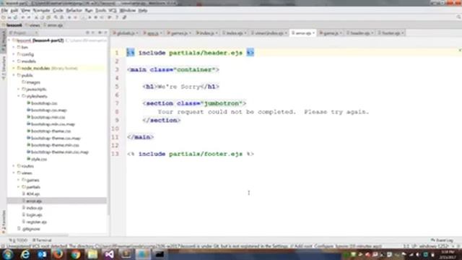This screenshot has width=462, height=260.
Task: Open the Terminal tool window
Action: [42, 240]
